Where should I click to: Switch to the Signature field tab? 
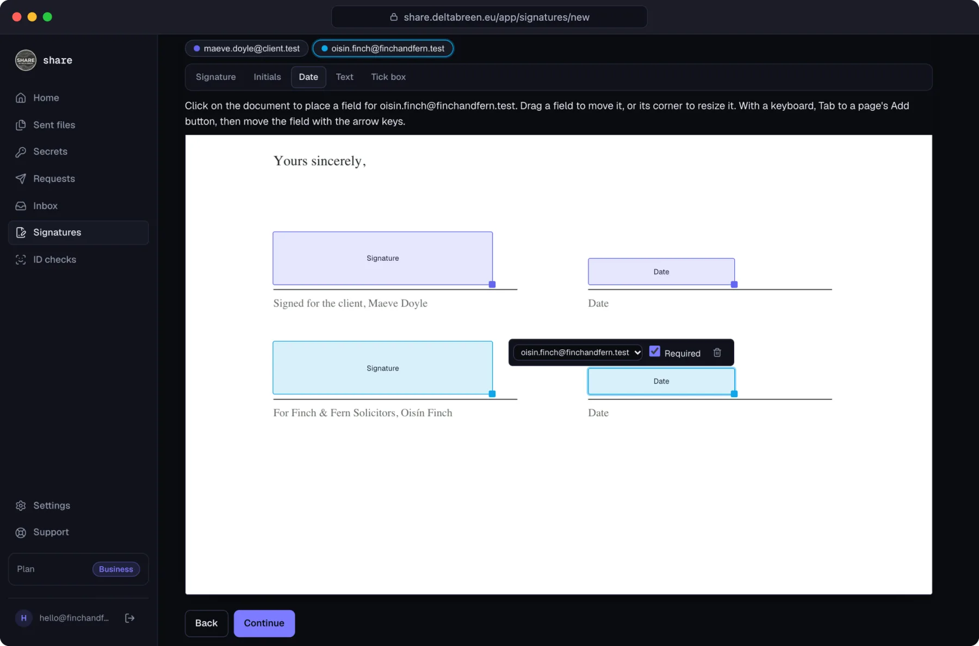click(216, 77)
